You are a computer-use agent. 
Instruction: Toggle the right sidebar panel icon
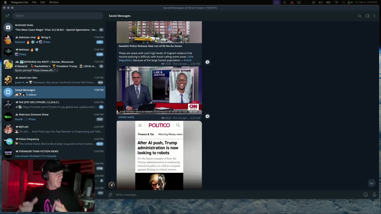pos(368,16)
